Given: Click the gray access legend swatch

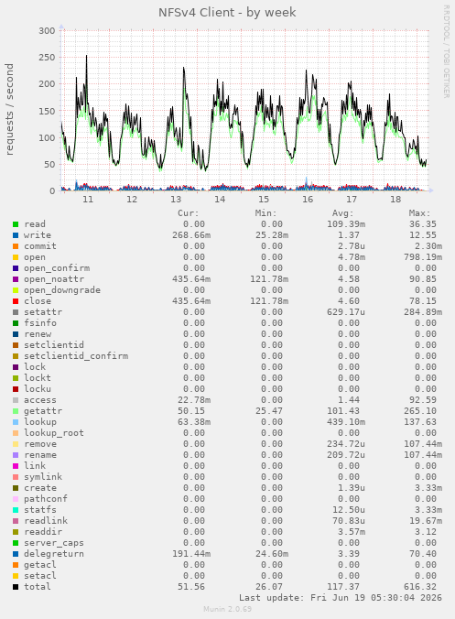Looking at the screenshot, I should 16,400.
